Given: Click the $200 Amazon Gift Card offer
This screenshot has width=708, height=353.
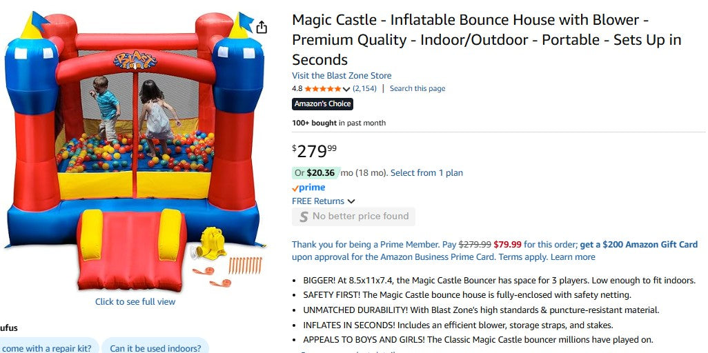Looking at the screenshot, I should [638, 245].
